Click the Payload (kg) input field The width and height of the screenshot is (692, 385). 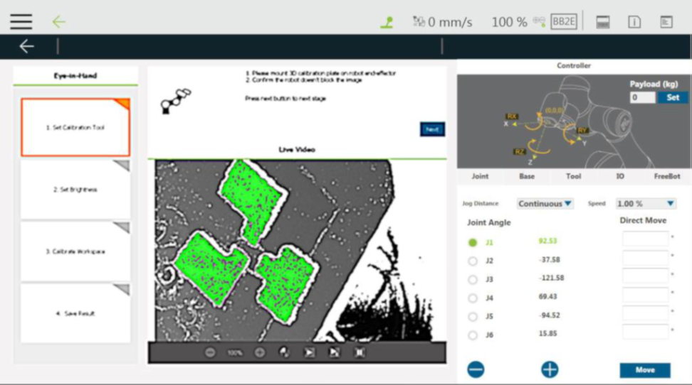click(642, 97)
